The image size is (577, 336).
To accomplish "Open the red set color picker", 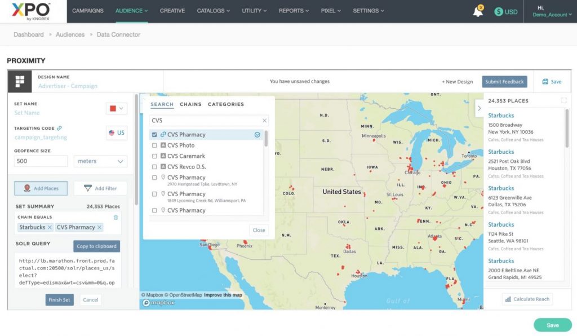I will pyautogui.click(x=116, y=108).
